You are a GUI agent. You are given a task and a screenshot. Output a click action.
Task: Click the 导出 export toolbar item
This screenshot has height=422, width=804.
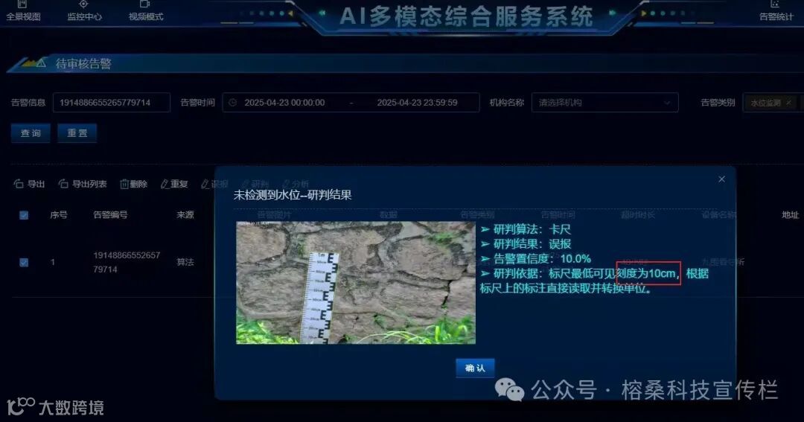point(29,184)
